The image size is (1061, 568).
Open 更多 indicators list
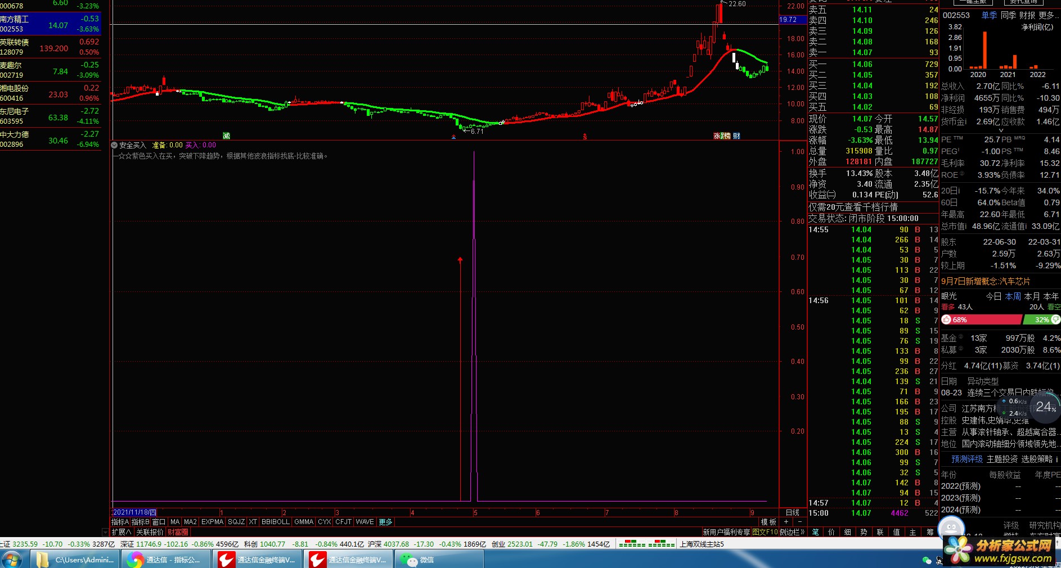(x=385, y=522)
